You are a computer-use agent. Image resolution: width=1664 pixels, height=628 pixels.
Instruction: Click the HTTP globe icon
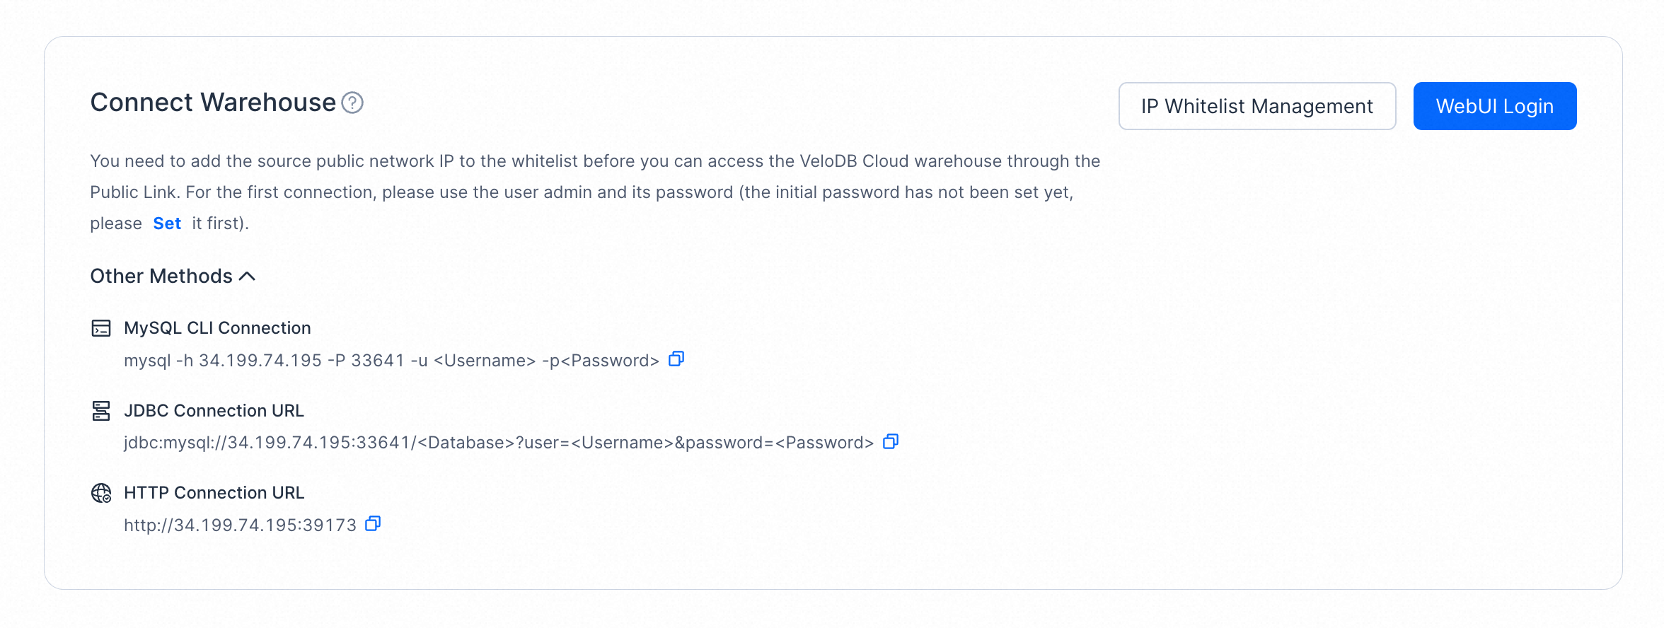click(x=101, y=493)
